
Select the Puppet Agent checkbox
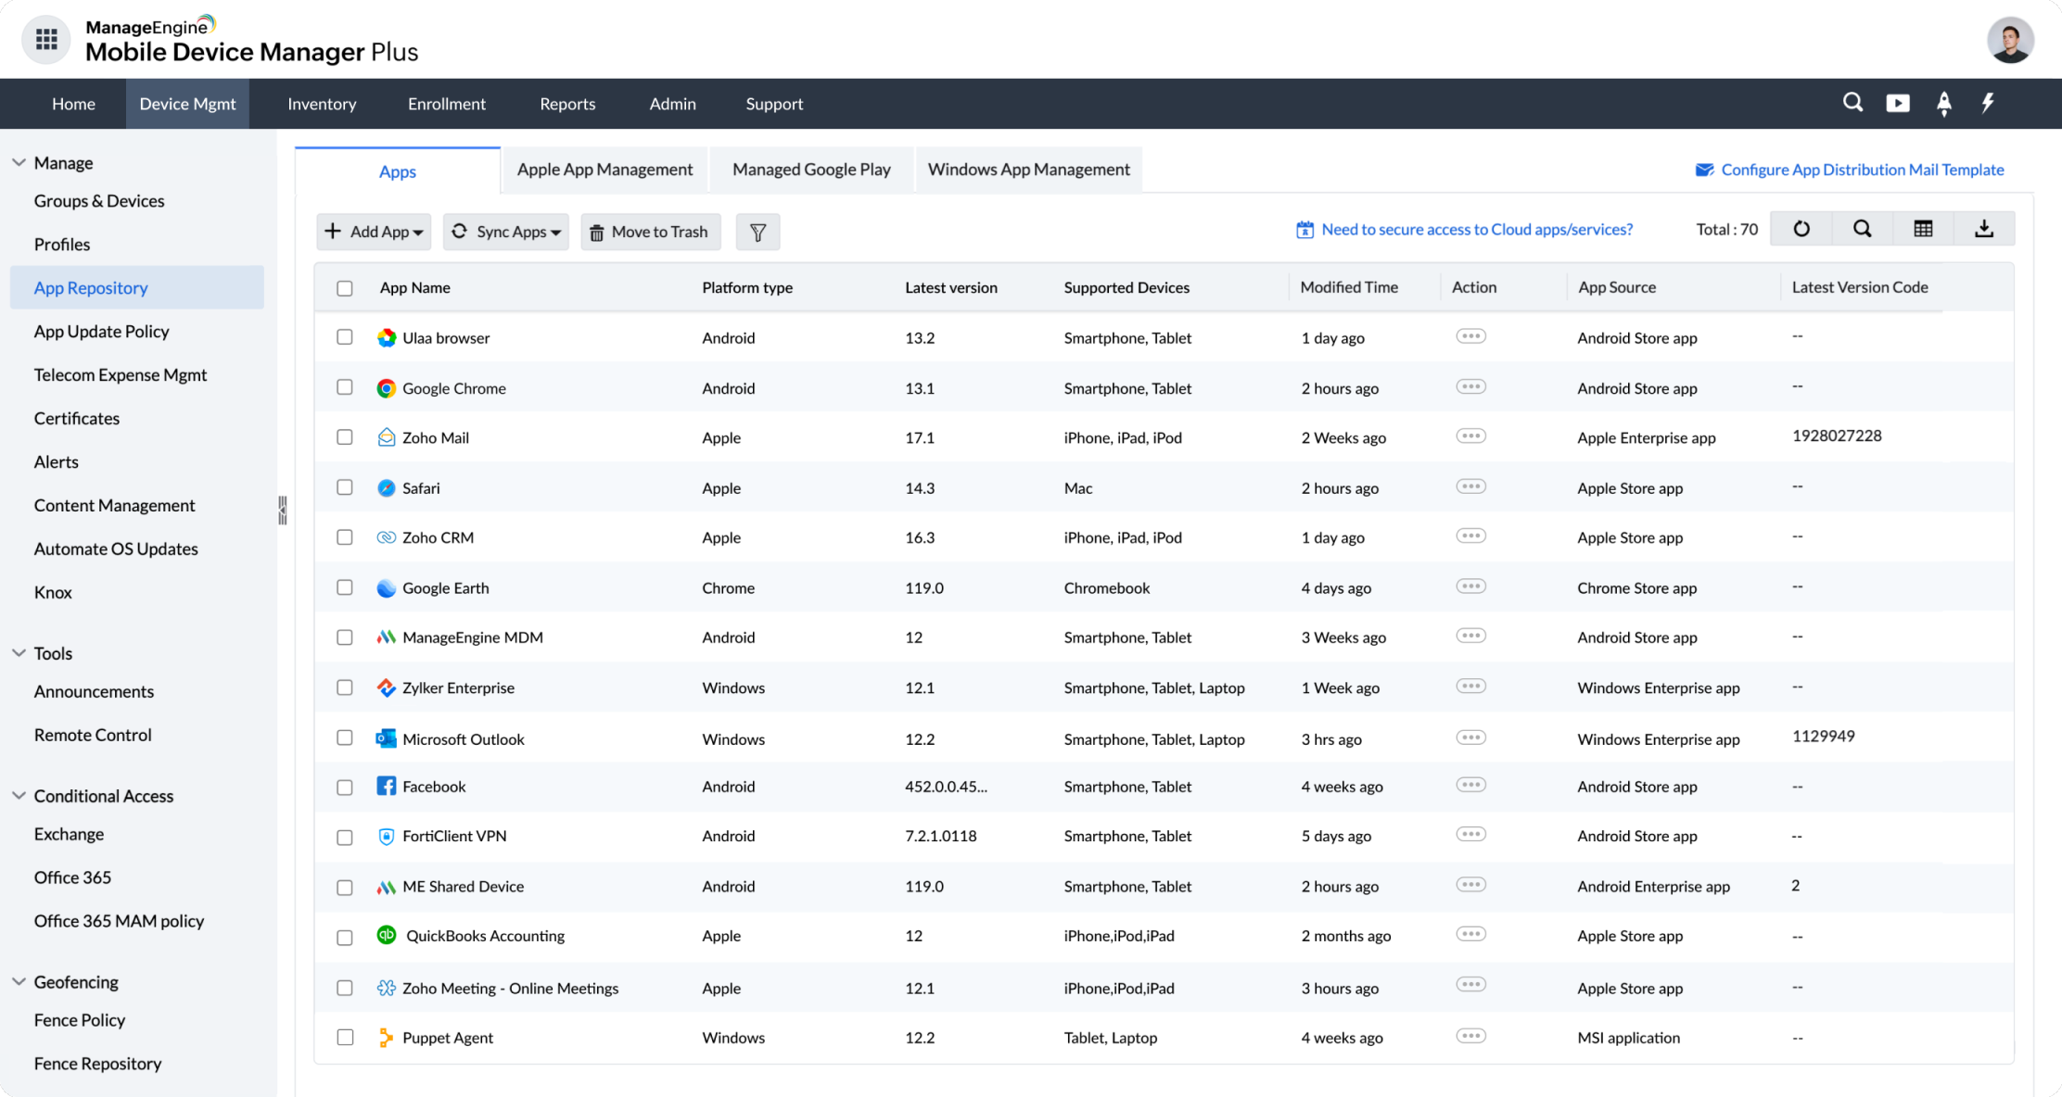tap(345, 1037)
